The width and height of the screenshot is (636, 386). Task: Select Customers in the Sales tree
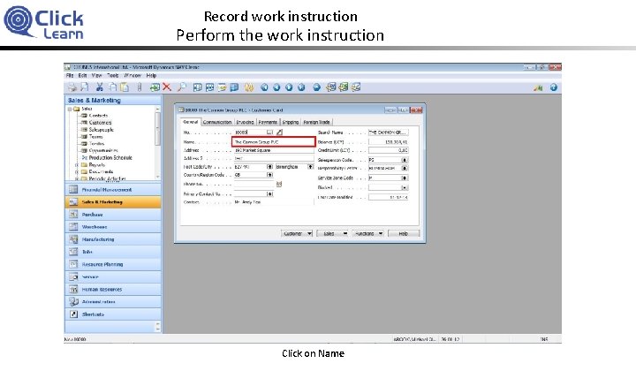tap(100, 123)
